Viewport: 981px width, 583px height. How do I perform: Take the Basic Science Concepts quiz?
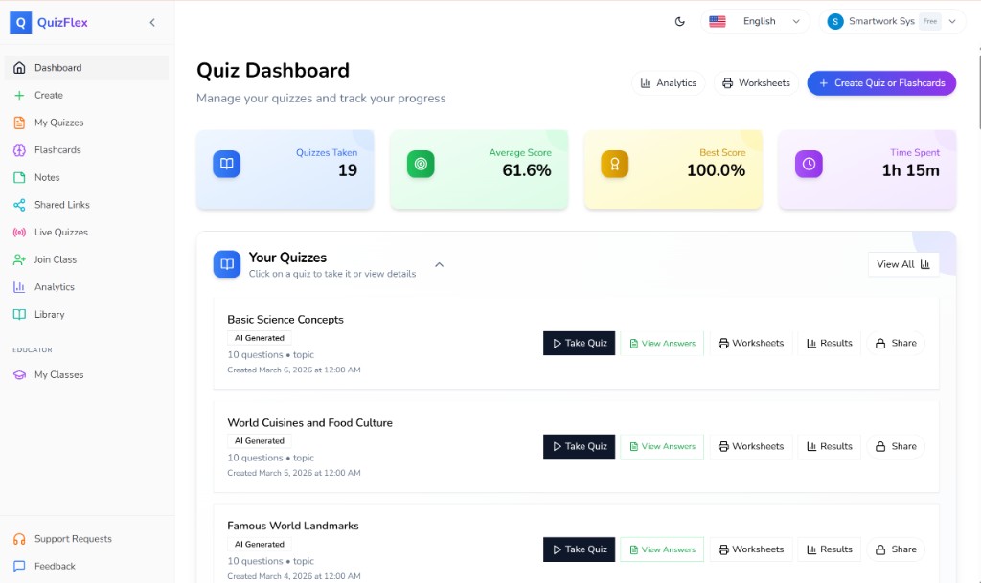(580, 343)
